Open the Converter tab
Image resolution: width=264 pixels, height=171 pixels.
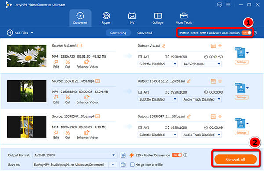(80, 18)
